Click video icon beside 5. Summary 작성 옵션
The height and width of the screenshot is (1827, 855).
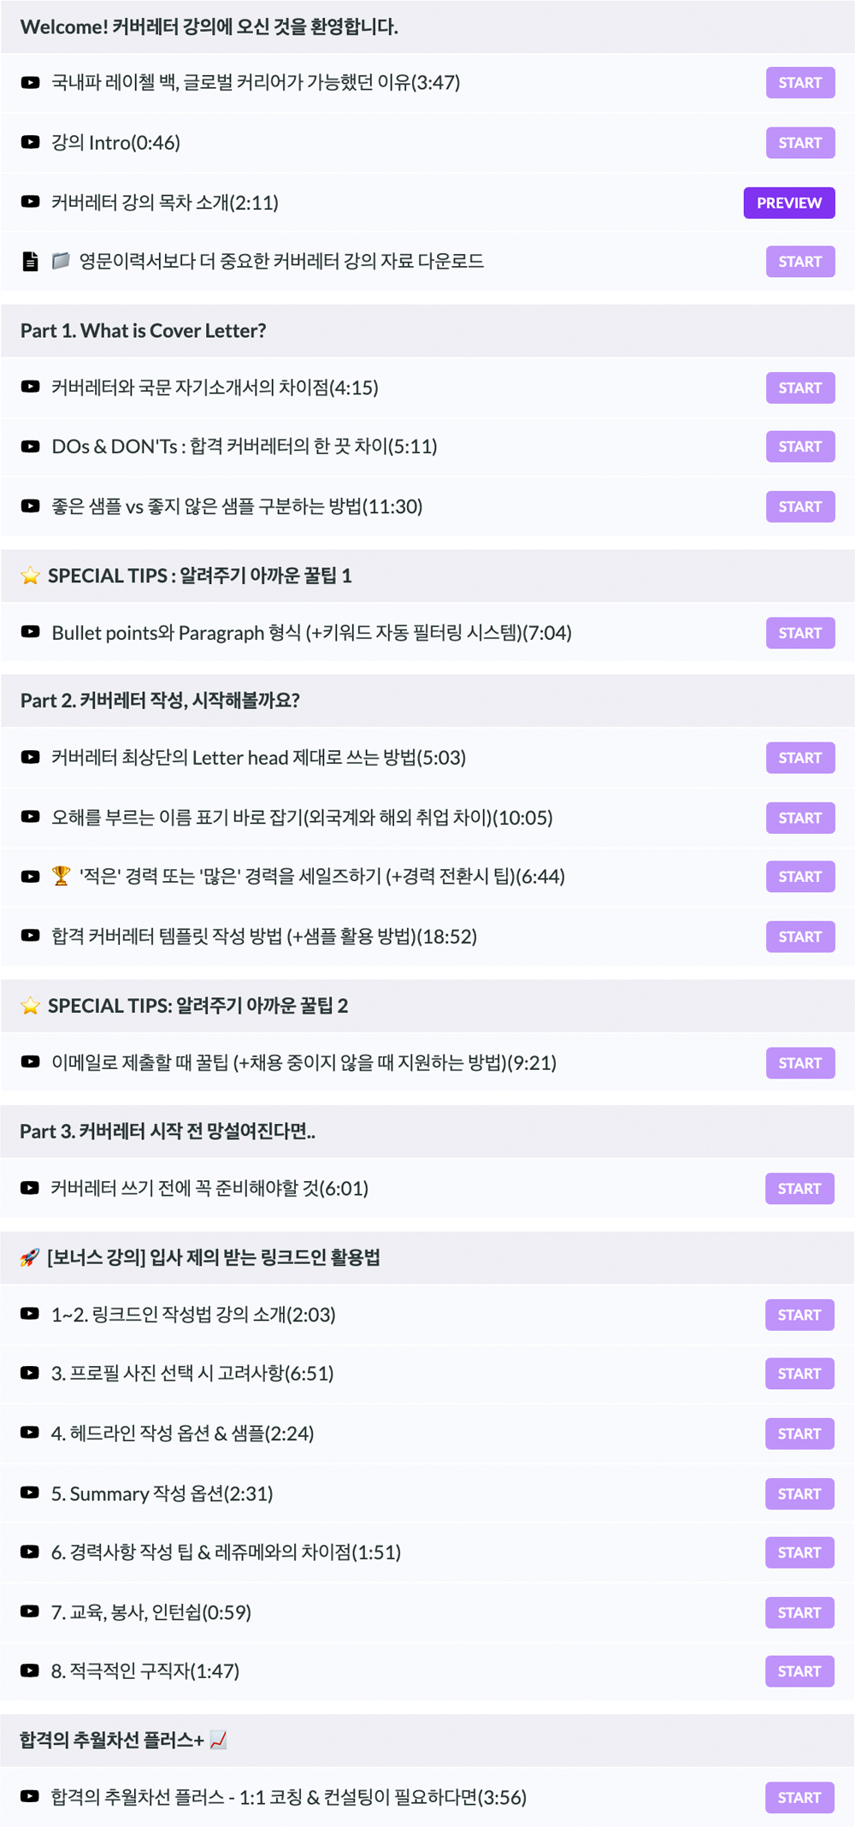[x=30, y=1493]
